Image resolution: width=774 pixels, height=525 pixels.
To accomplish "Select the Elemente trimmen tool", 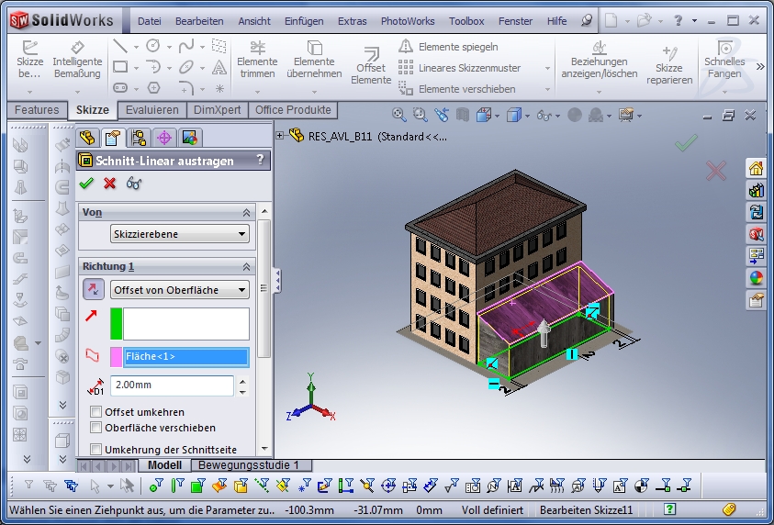I will (x=257, y=61).
